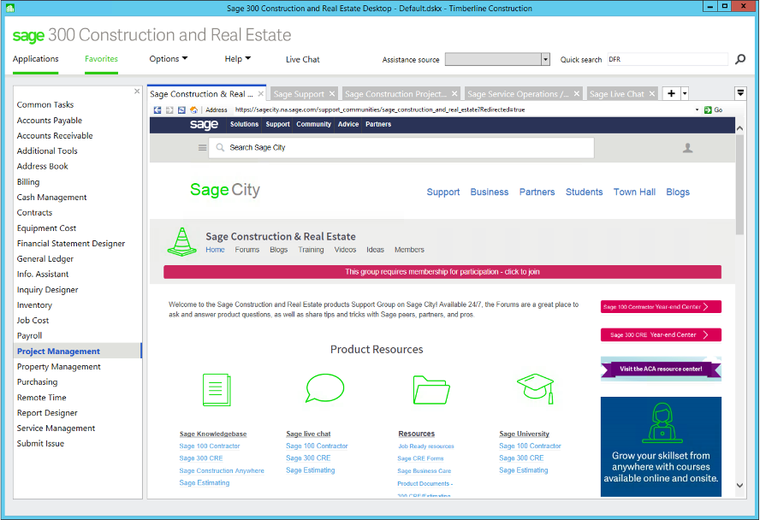Click the Resources folder icon
Viewport: 760px width, 520px height.
pyautogui.click(x=431, y=390)
